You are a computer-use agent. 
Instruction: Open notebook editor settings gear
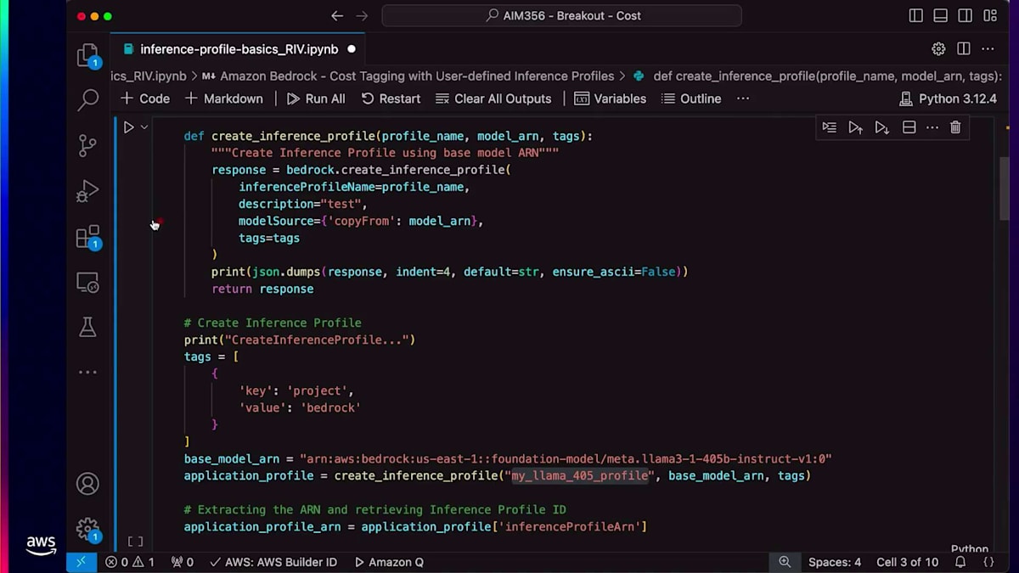tap(938, 49)
